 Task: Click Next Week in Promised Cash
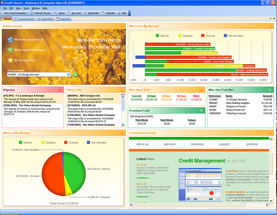(167, 120)
